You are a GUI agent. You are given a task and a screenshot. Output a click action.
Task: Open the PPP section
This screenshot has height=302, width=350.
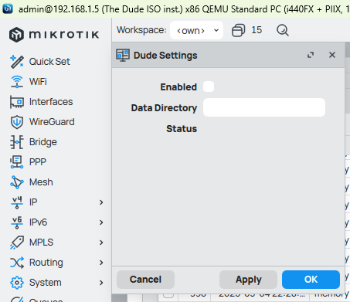[38, 162]
